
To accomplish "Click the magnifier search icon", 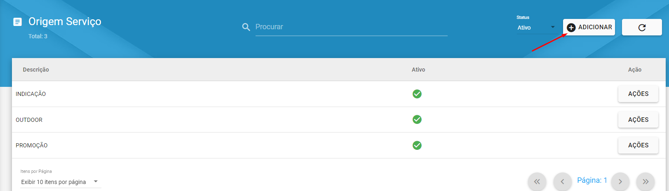I will (246, 27).
